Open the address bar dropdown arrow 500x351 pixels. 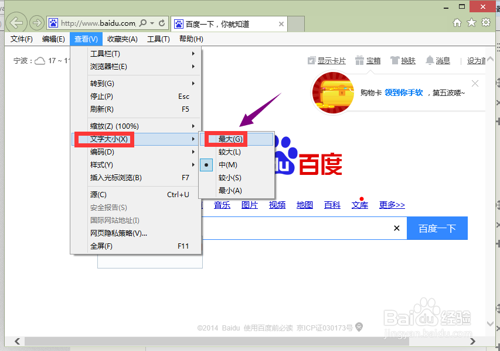[152, 23]
